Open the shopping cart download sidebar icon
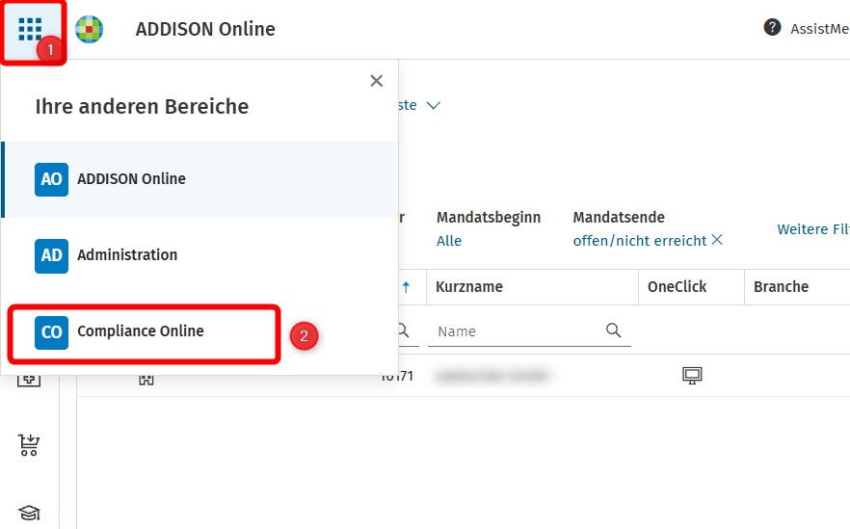Viewport: 850px width, 529px height. (29, 445)
